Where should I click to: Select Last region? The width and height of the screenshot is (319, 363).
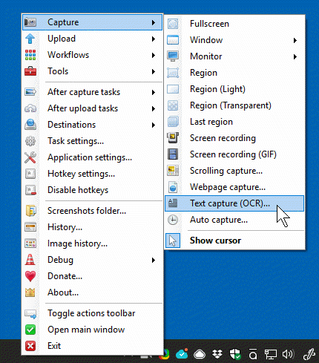click(x=234, y=122)
